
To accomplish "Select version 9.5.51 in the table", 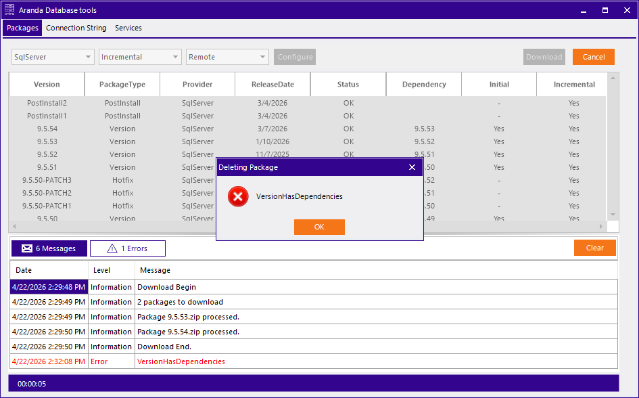I will point(47,167).
